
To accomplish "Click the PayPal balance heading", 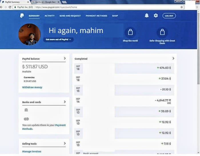I will coord(31,59).
